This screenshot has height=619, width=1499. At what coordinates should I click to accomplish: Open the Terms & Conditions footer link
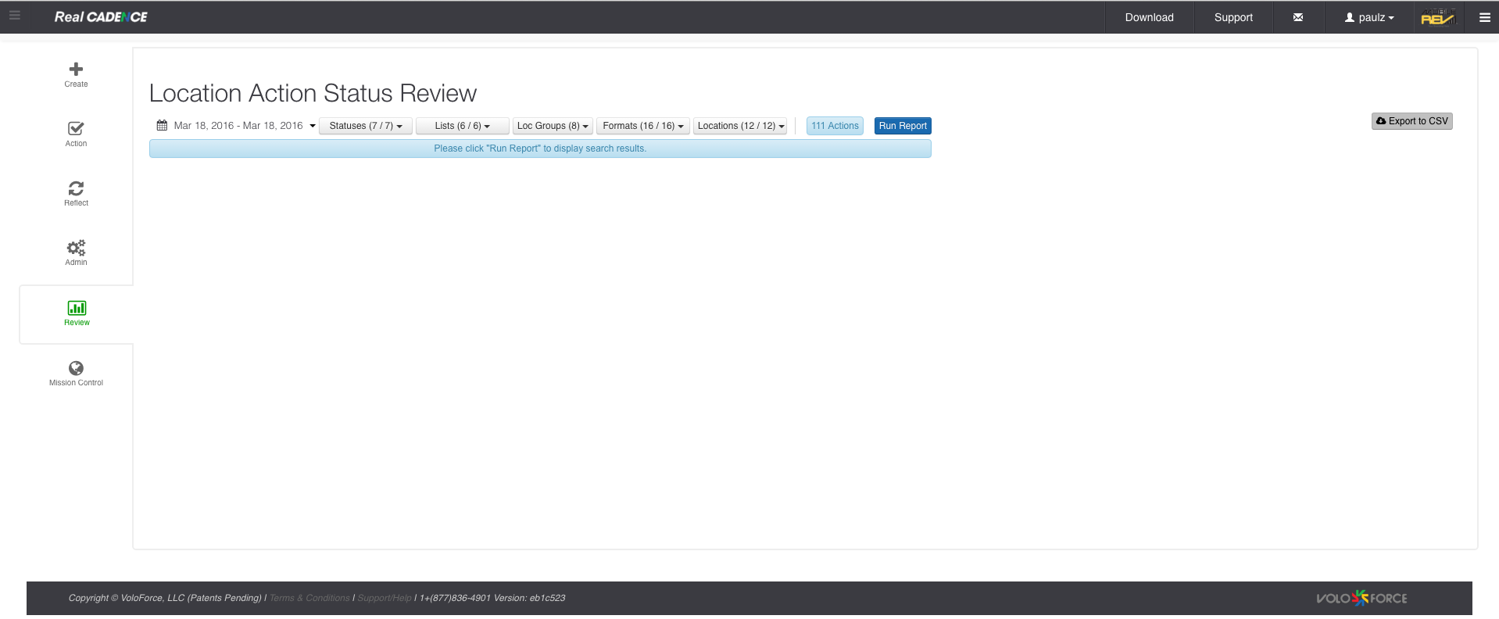tap(309, 598)
